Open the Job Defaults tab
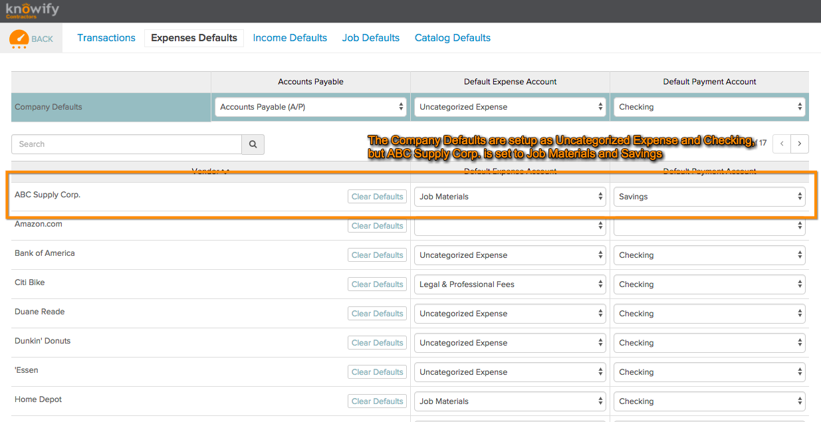Viewport: 821px width, 422px height. click(x=371, y=38)
